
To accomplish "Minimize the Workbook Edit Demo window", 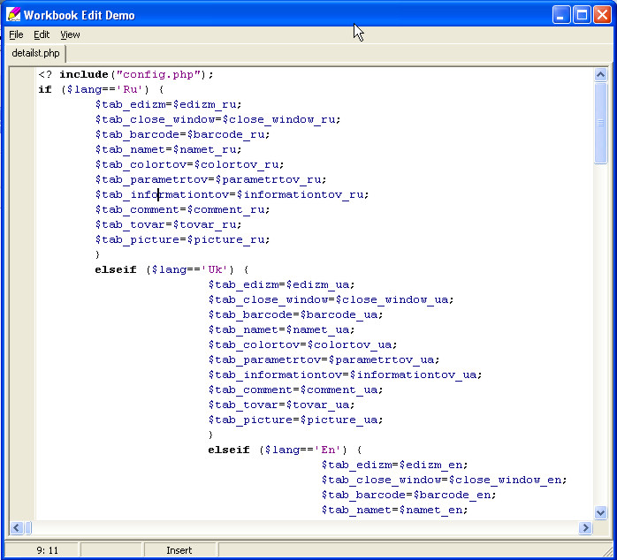I will click(x=561, y=15).
